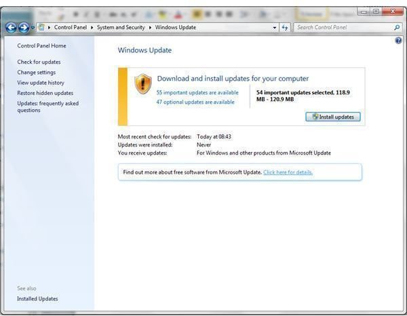Click the refresh address bar button
Image resolution: width=407 pixels, height=316 pixels.
point(285,28)
